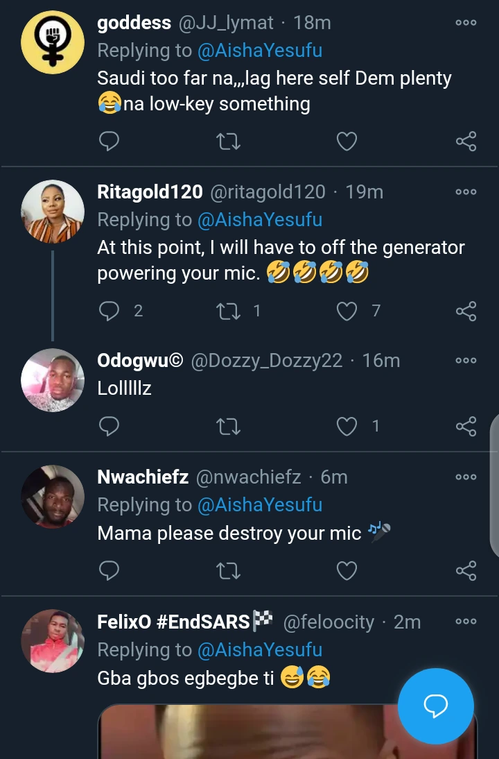This screenshot has height=759, width=499.
Task: Share Nwachiefz's tweet
Action: click(x=466, y=570)
